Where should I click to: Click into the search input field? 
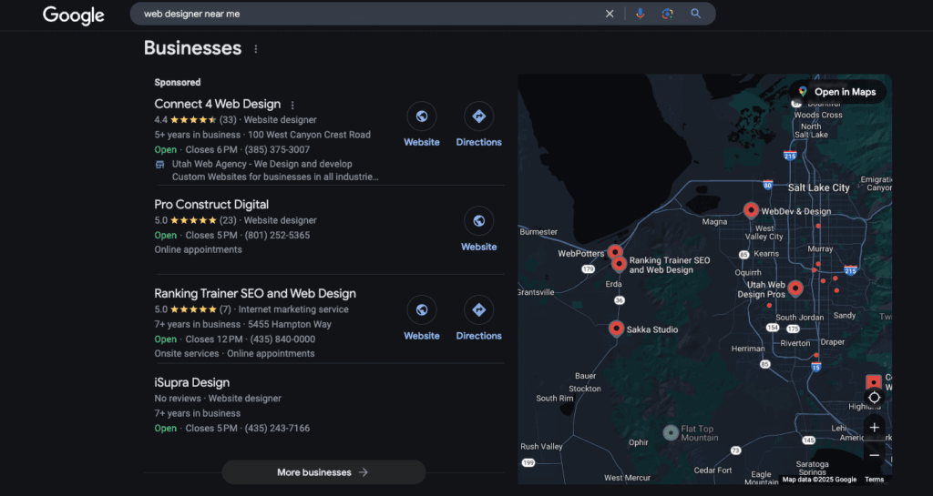point(364,14)
